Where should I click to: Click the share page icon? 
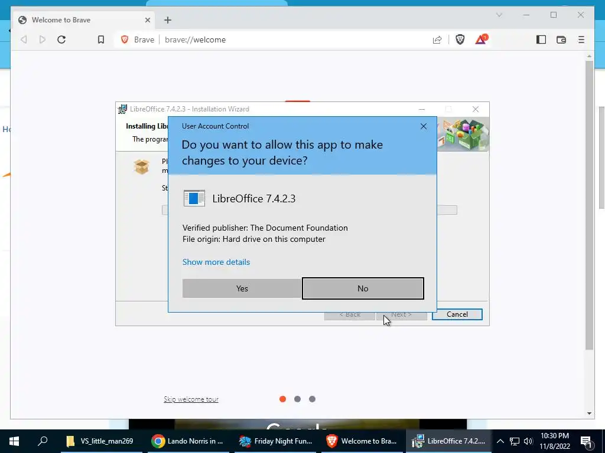tap(437, 40)
